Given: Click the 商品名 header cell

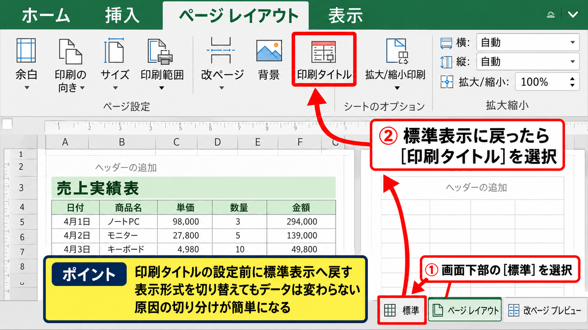Looking at the screenshot, I should 128,208.
